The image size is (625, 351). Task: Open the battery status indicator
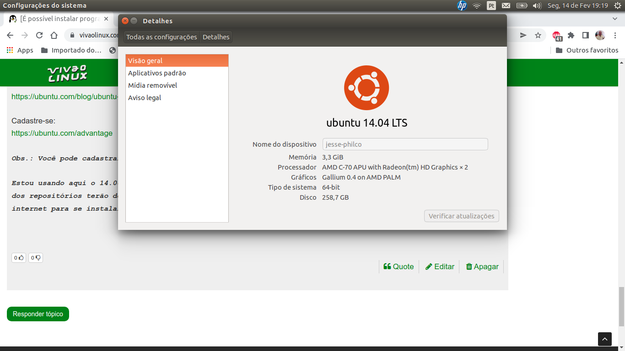tap(522, 5)
